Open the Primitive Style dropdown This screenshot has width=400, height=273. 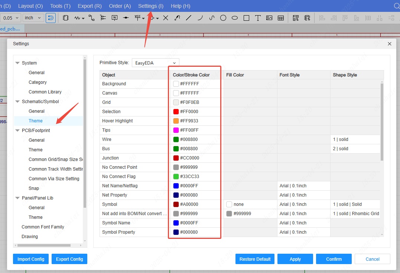[x=156, y=63]
